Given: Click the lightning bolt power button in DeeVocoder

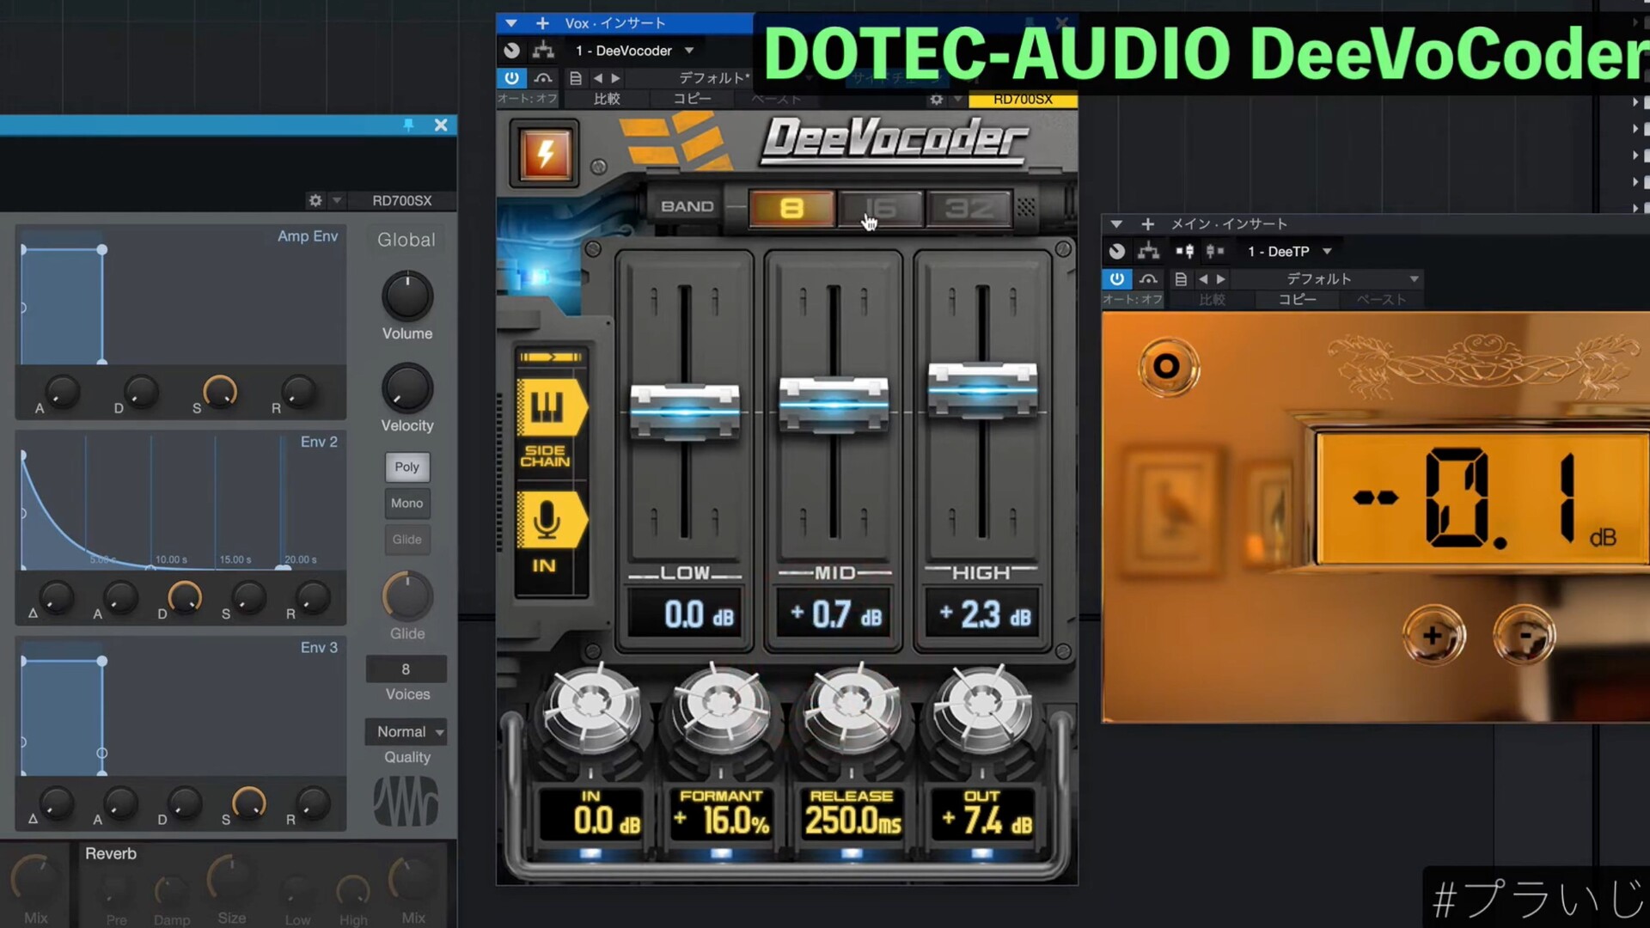Looking at the screenshot, I should coord(545,155).
